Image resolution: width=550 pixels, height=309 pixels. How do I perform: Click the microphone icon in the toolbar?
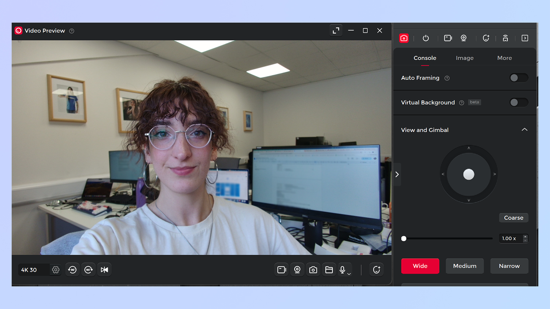pyautogui.click(x=342, y=270)
